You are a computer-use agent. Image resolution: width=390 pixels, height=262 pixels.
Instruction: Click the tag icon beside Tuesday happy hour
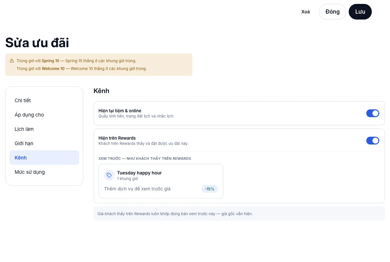pyautogui.click(x=109, y=175)
